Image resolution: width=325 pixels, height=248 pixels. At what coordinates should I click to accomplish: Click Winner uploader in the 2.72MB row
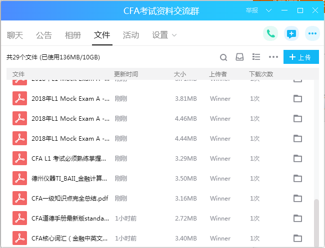point(220,219)
